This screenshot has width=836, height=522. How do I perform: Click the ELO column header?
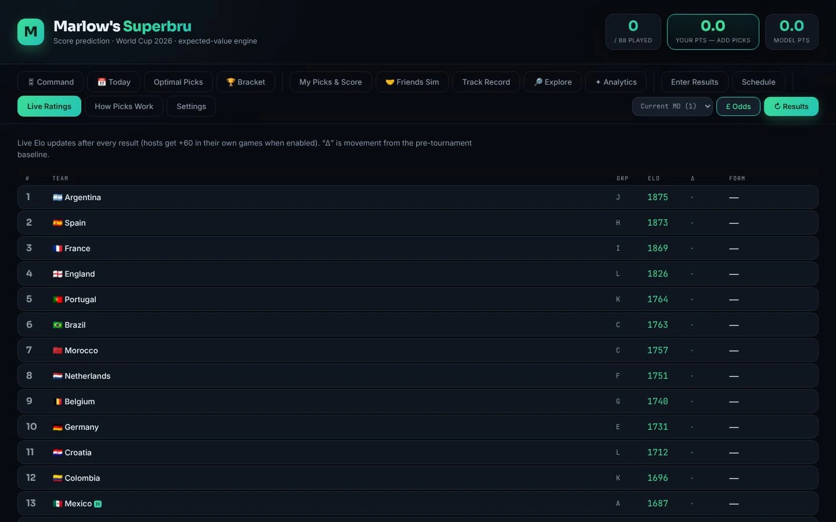654,179
